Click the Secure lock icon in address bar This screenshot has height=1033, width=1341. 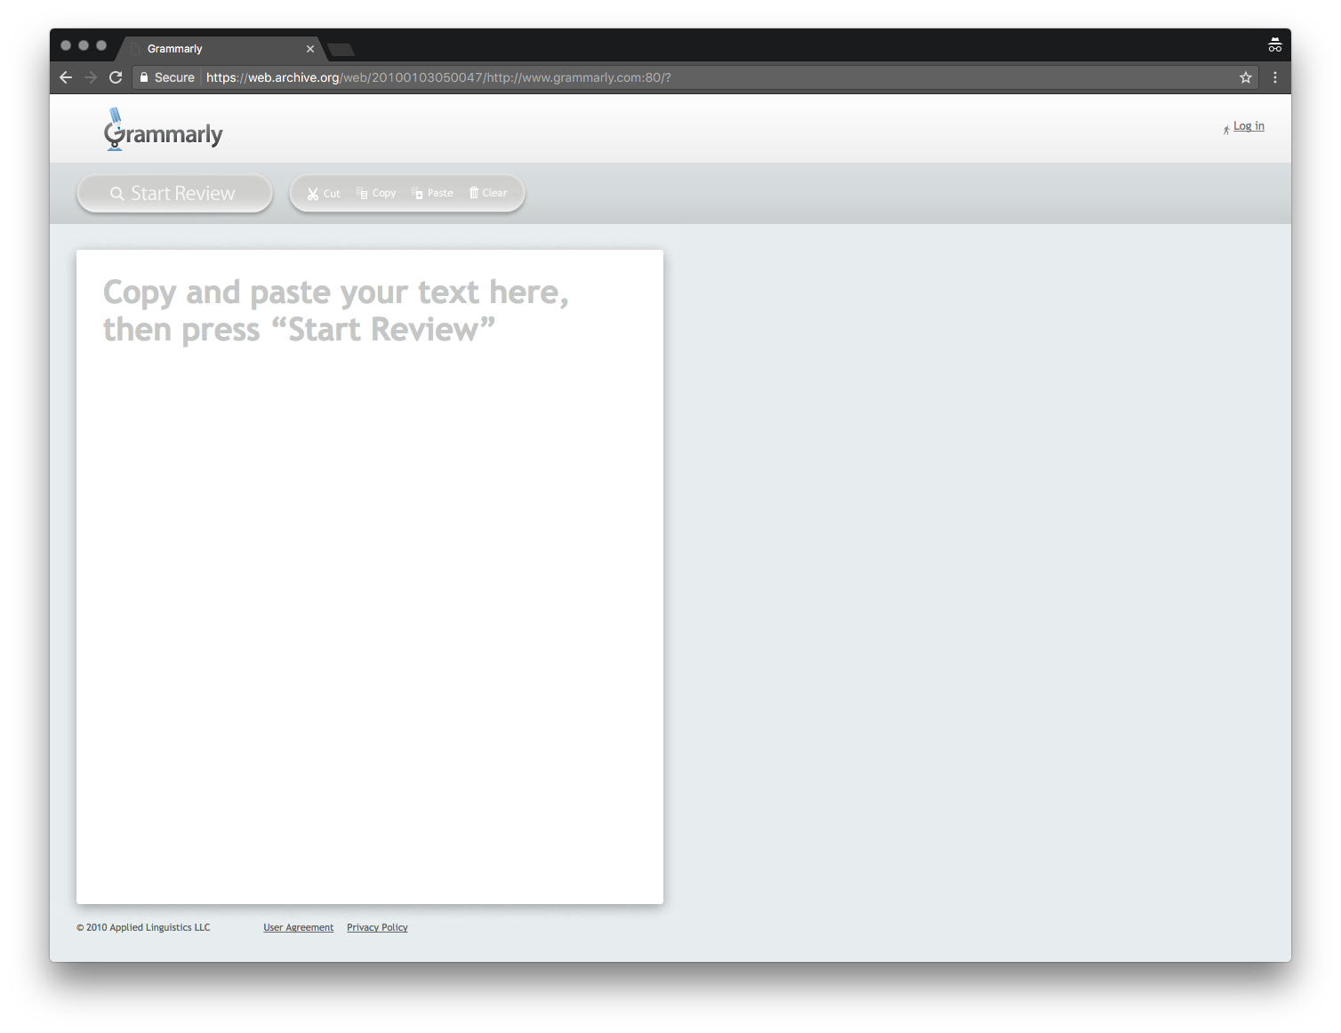(144, 77)
